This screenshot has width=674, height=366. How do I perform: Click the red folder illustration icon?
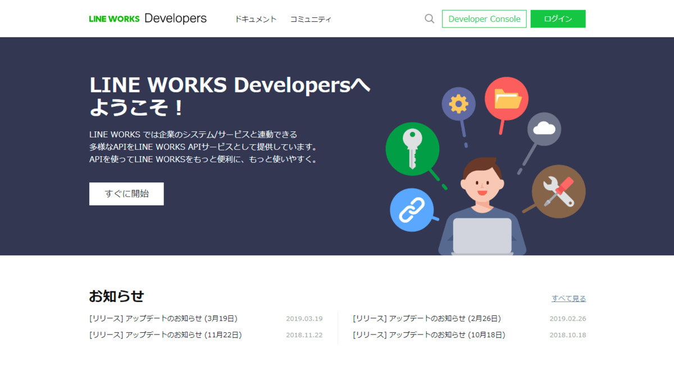tap(507, 99)
